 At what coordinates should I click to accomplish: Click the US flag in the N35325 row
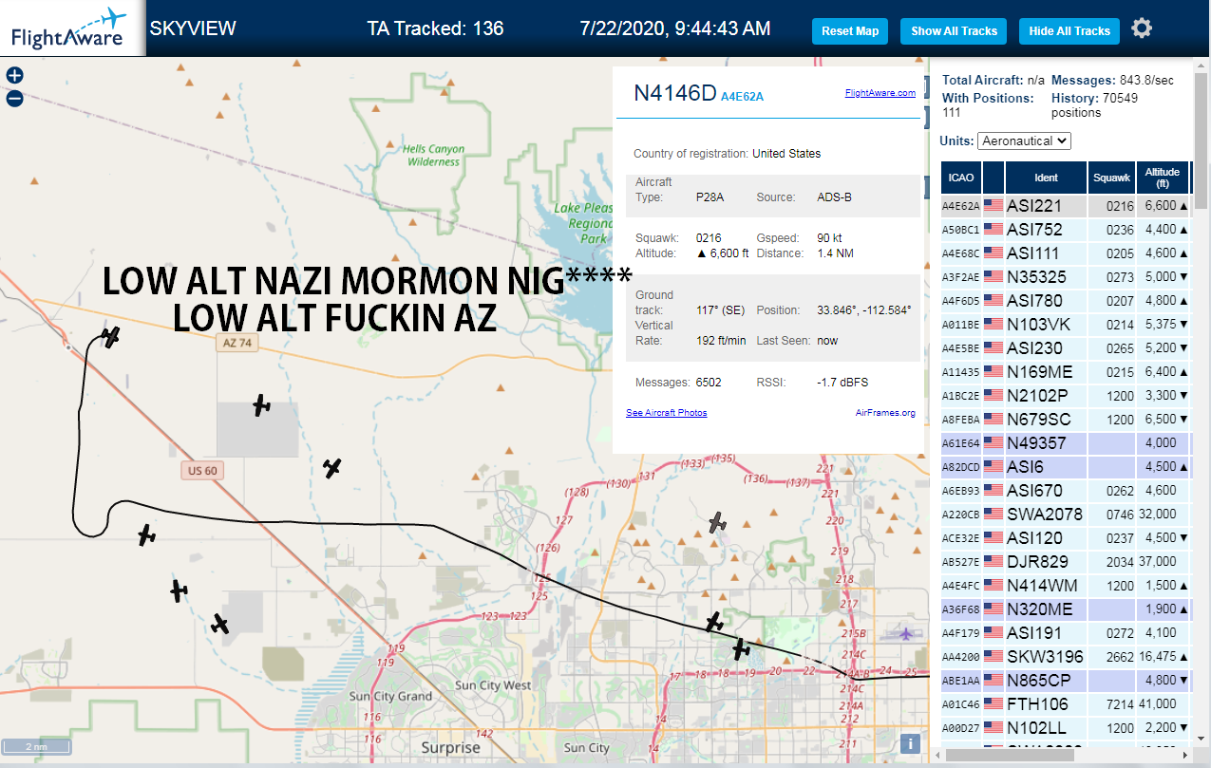pyautogui.click(x=993, y=276)
